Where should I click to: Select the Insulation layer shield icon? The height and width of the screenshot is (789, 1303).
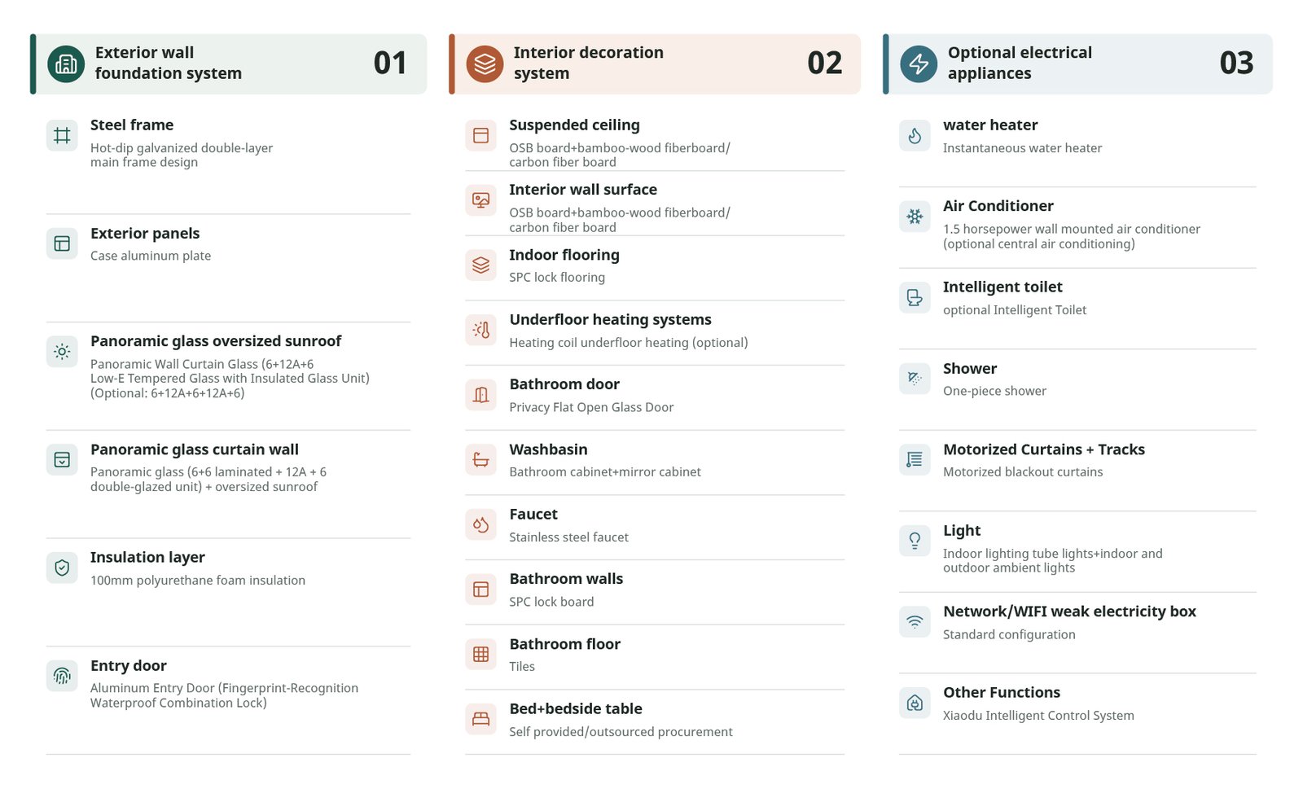point(62,568)
